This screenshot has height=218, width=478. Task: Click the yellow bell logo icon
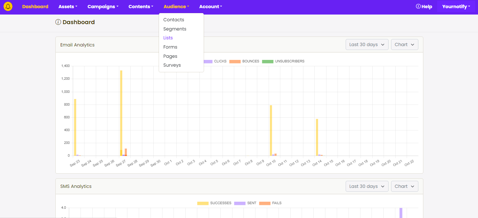tap(8, 7)
